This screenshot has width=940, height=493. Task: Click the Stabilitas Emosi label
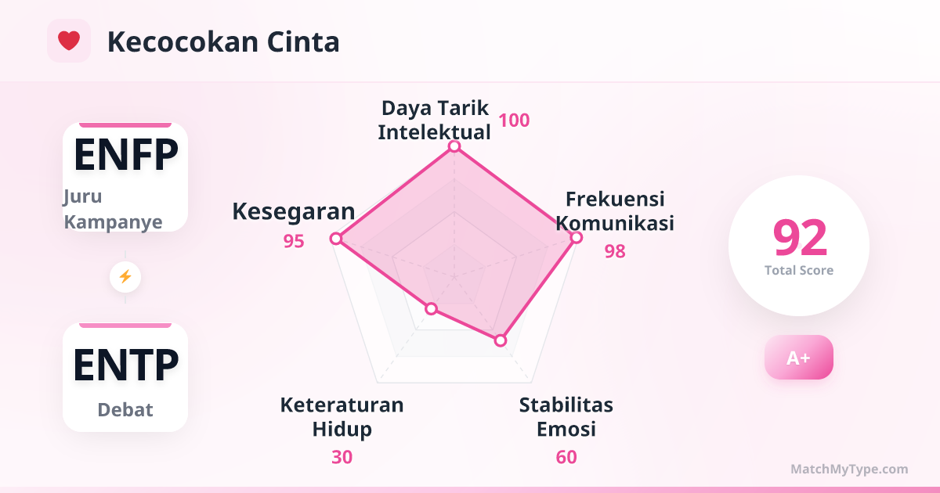coord(566,417)
